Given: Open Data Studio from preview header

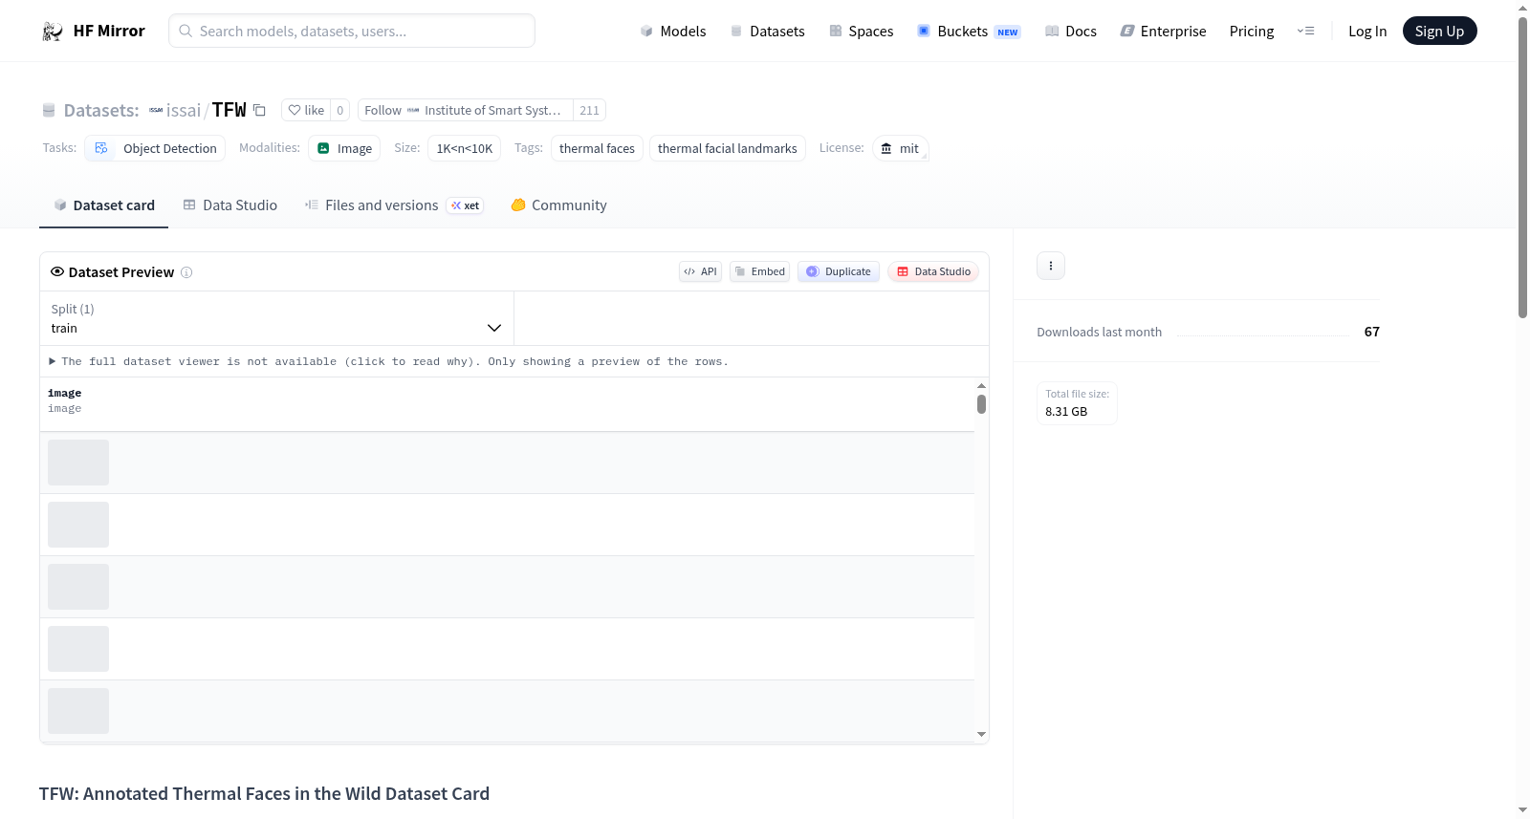Looking at the screenshot, I should click(x=933, y=271).
